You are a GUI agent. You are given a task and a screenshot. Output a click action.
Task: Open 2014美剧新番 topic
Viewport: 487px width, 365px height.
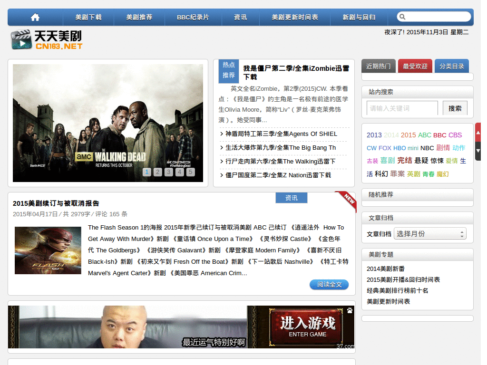385,269
